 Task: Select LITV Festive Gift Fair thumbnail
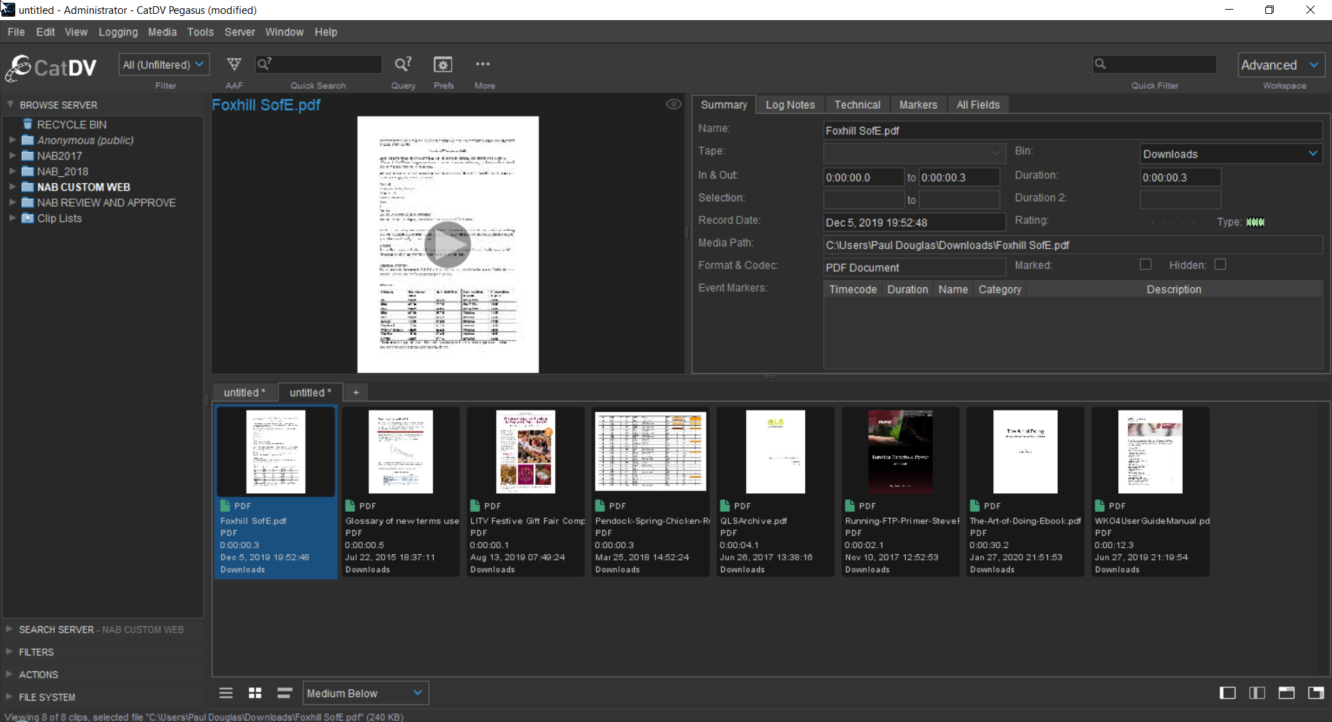(525, 452)
